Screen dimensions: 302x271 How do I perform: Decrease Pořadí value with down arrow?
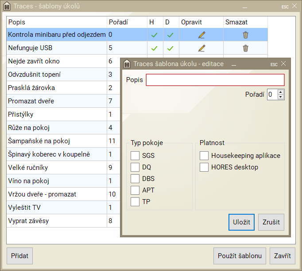281,96
